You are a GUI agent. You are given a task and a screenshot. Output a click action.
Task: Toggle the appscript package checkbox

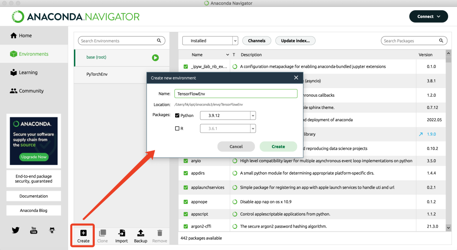coord(186,214)
